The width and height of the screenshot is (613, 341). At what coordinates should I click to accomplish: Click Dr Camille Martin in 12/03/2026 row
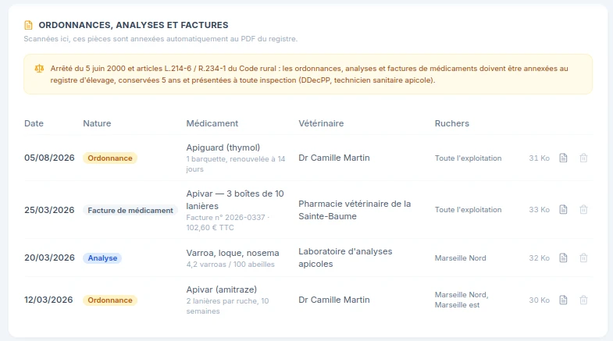click(x=334, y=300)
